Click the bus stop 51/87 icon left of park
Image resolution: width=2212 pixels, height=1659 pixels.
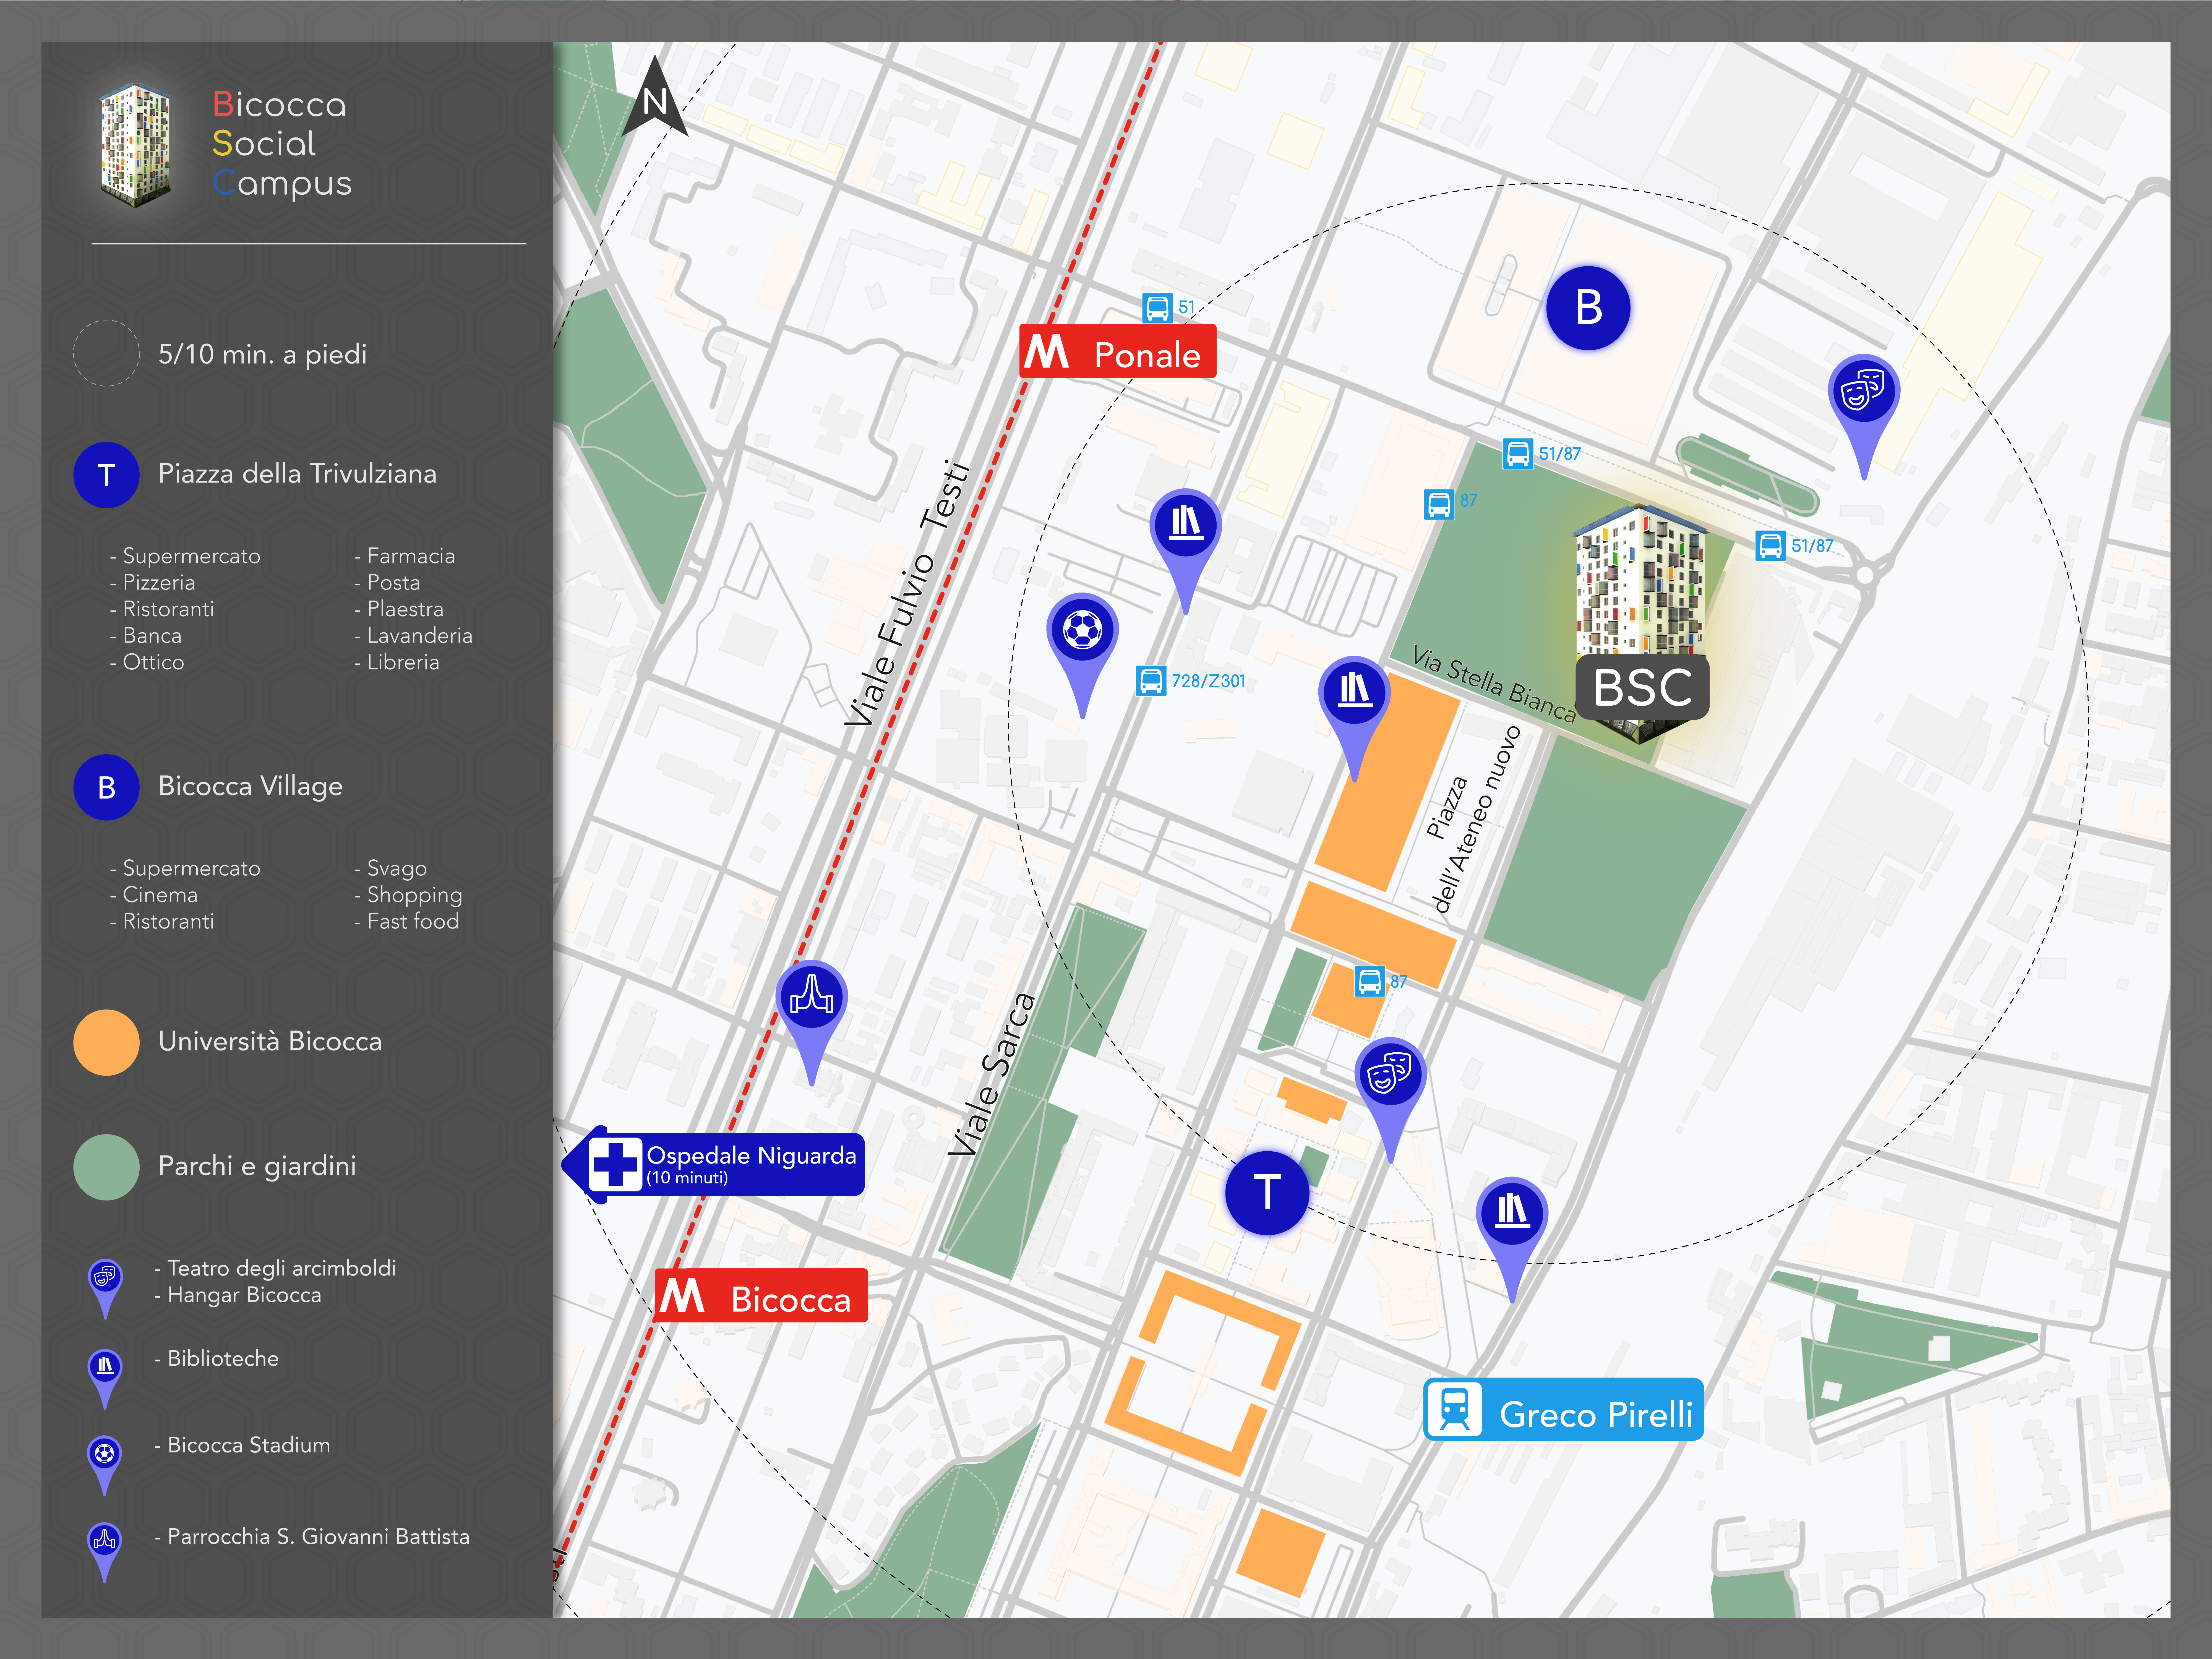pyautogui.click(x=1518, y=454)
